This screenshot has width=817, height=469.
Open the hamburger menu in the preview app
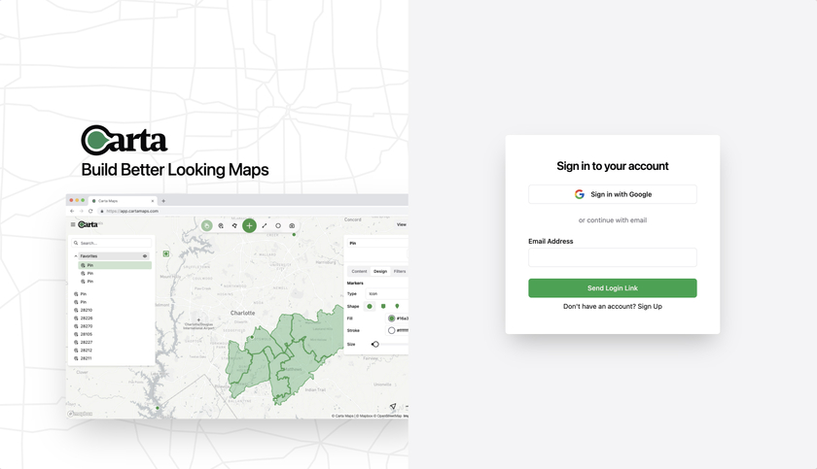tap(73, 224)
